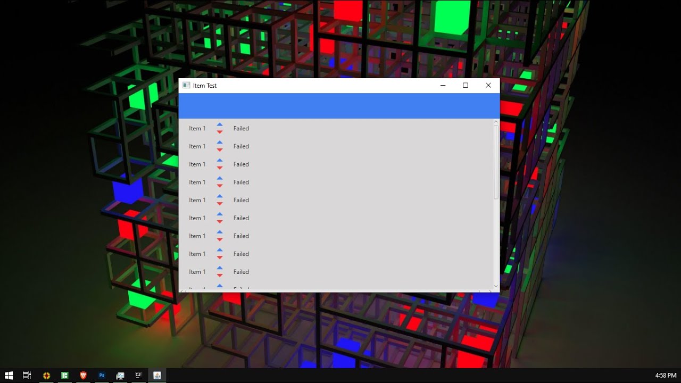Click the red down arrow in the third row

[220, 168]
